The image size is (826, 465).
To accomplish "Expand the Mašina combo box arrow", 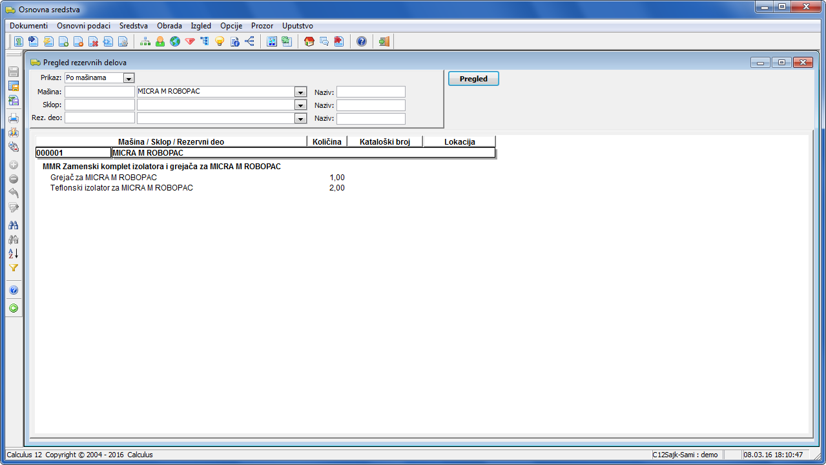I will click(300, 92).
